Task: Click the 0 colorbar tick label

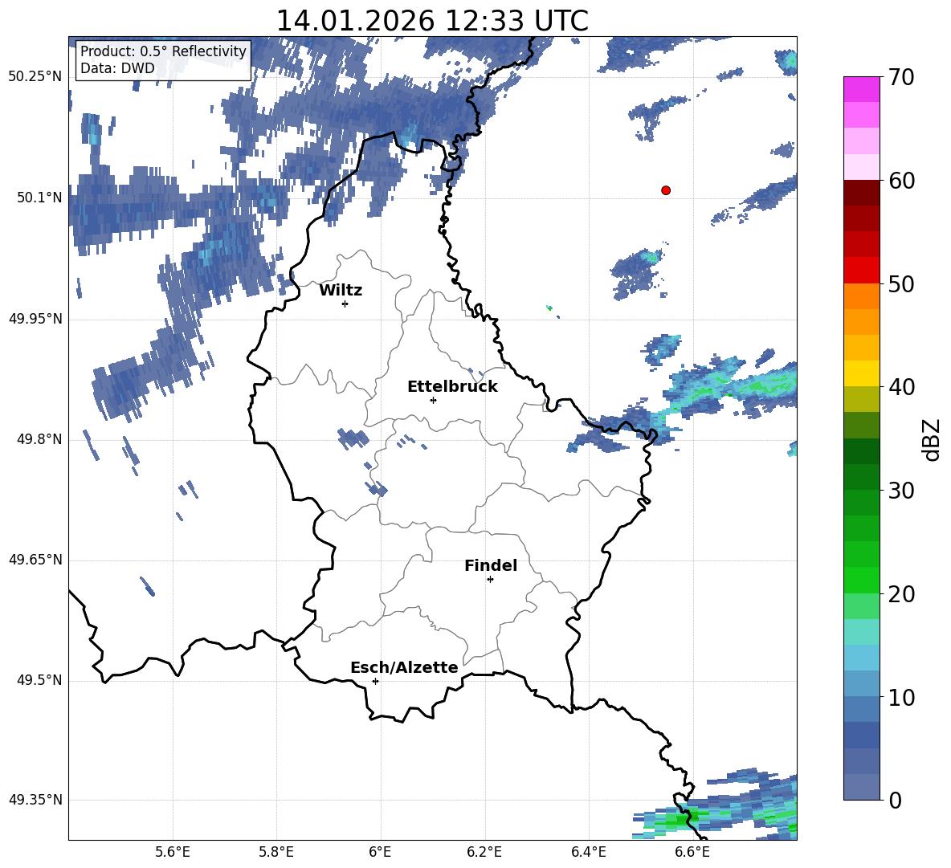Action: tap(895, 800)
